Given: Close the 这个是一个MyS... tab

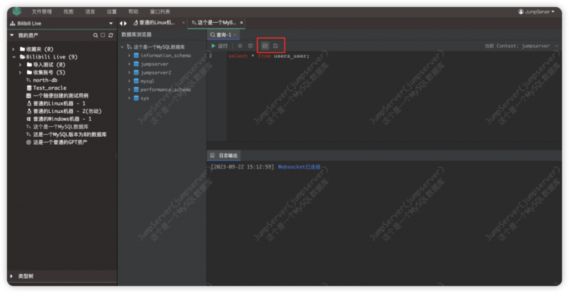Looking at the screenshot, I should click(x=241, y=22).
